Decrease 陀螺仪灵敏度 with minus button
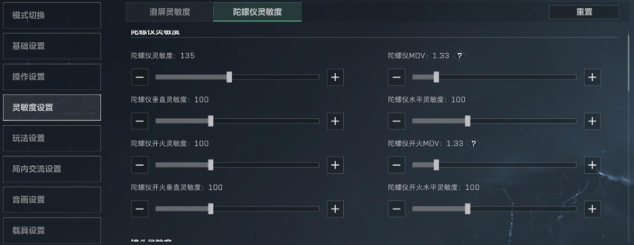634x245 pixels. (x=140, y=77)
